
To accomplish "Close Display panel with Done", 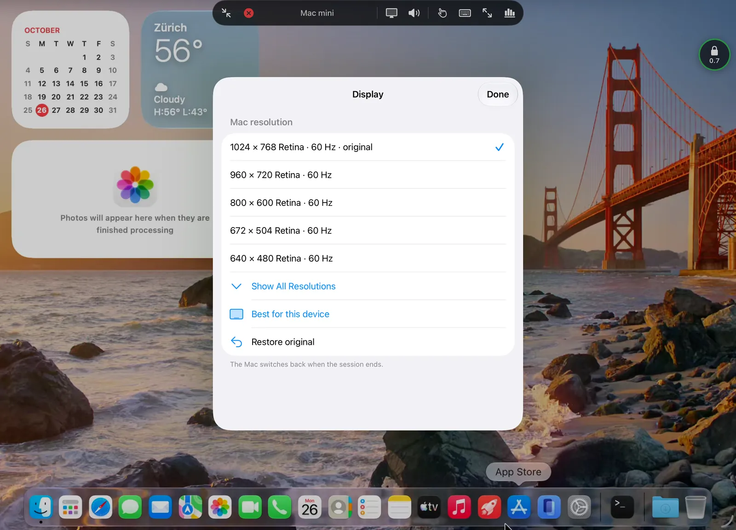I will point(498,94).
